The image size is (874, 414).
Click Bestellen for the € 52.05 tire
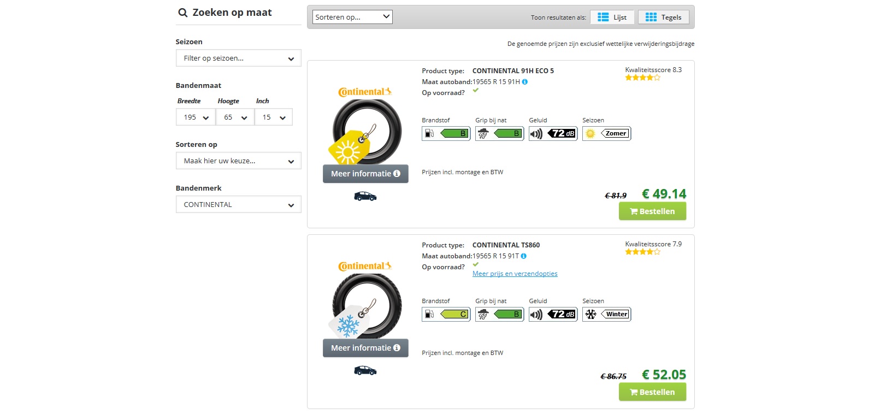652,392
